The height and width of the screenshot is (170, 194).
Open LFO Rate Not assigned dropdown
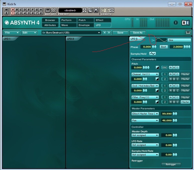click(x=145, y=145)
